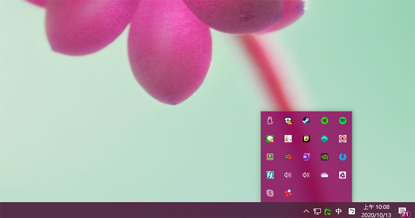
Task: Click the green chat bubble tray icon
Action: pos(270,139)
